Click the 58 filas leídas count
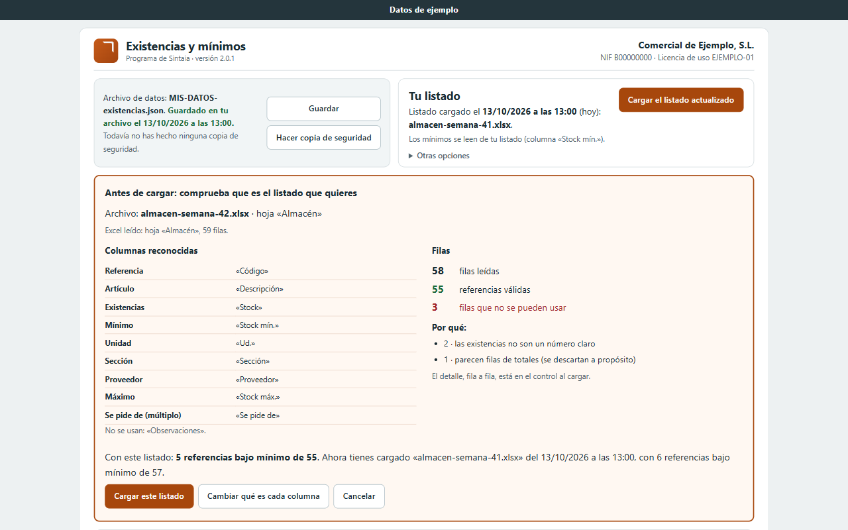The height and width of the screenshot is (530, 848). (x=466, y=271)
